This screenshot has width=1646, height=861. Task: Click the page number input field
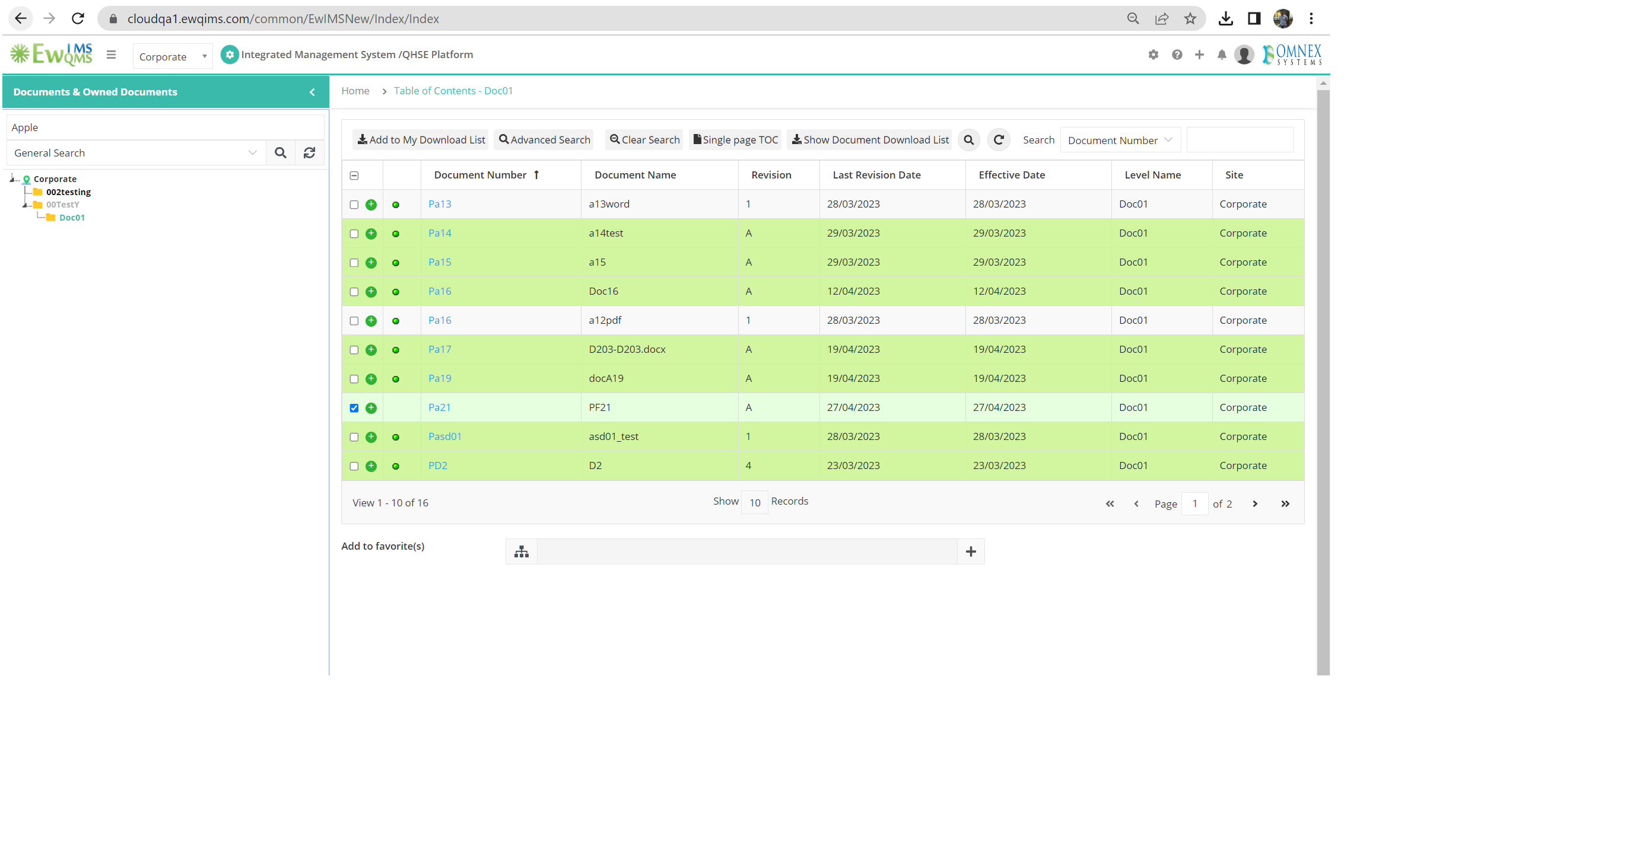[x=1194, y=504]
